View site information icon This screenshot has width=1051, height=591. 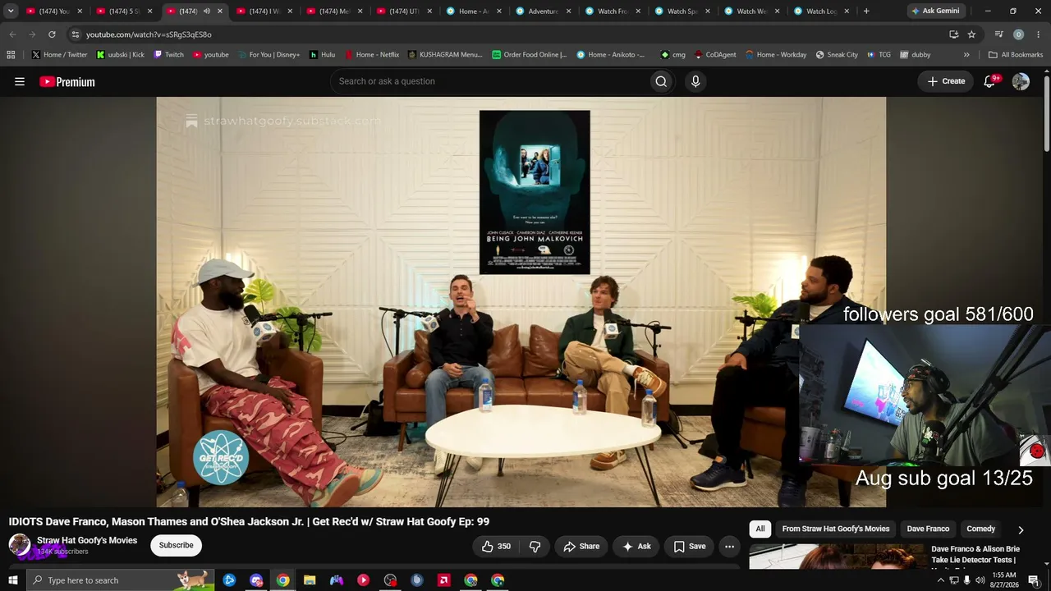[x=76, y=34]
